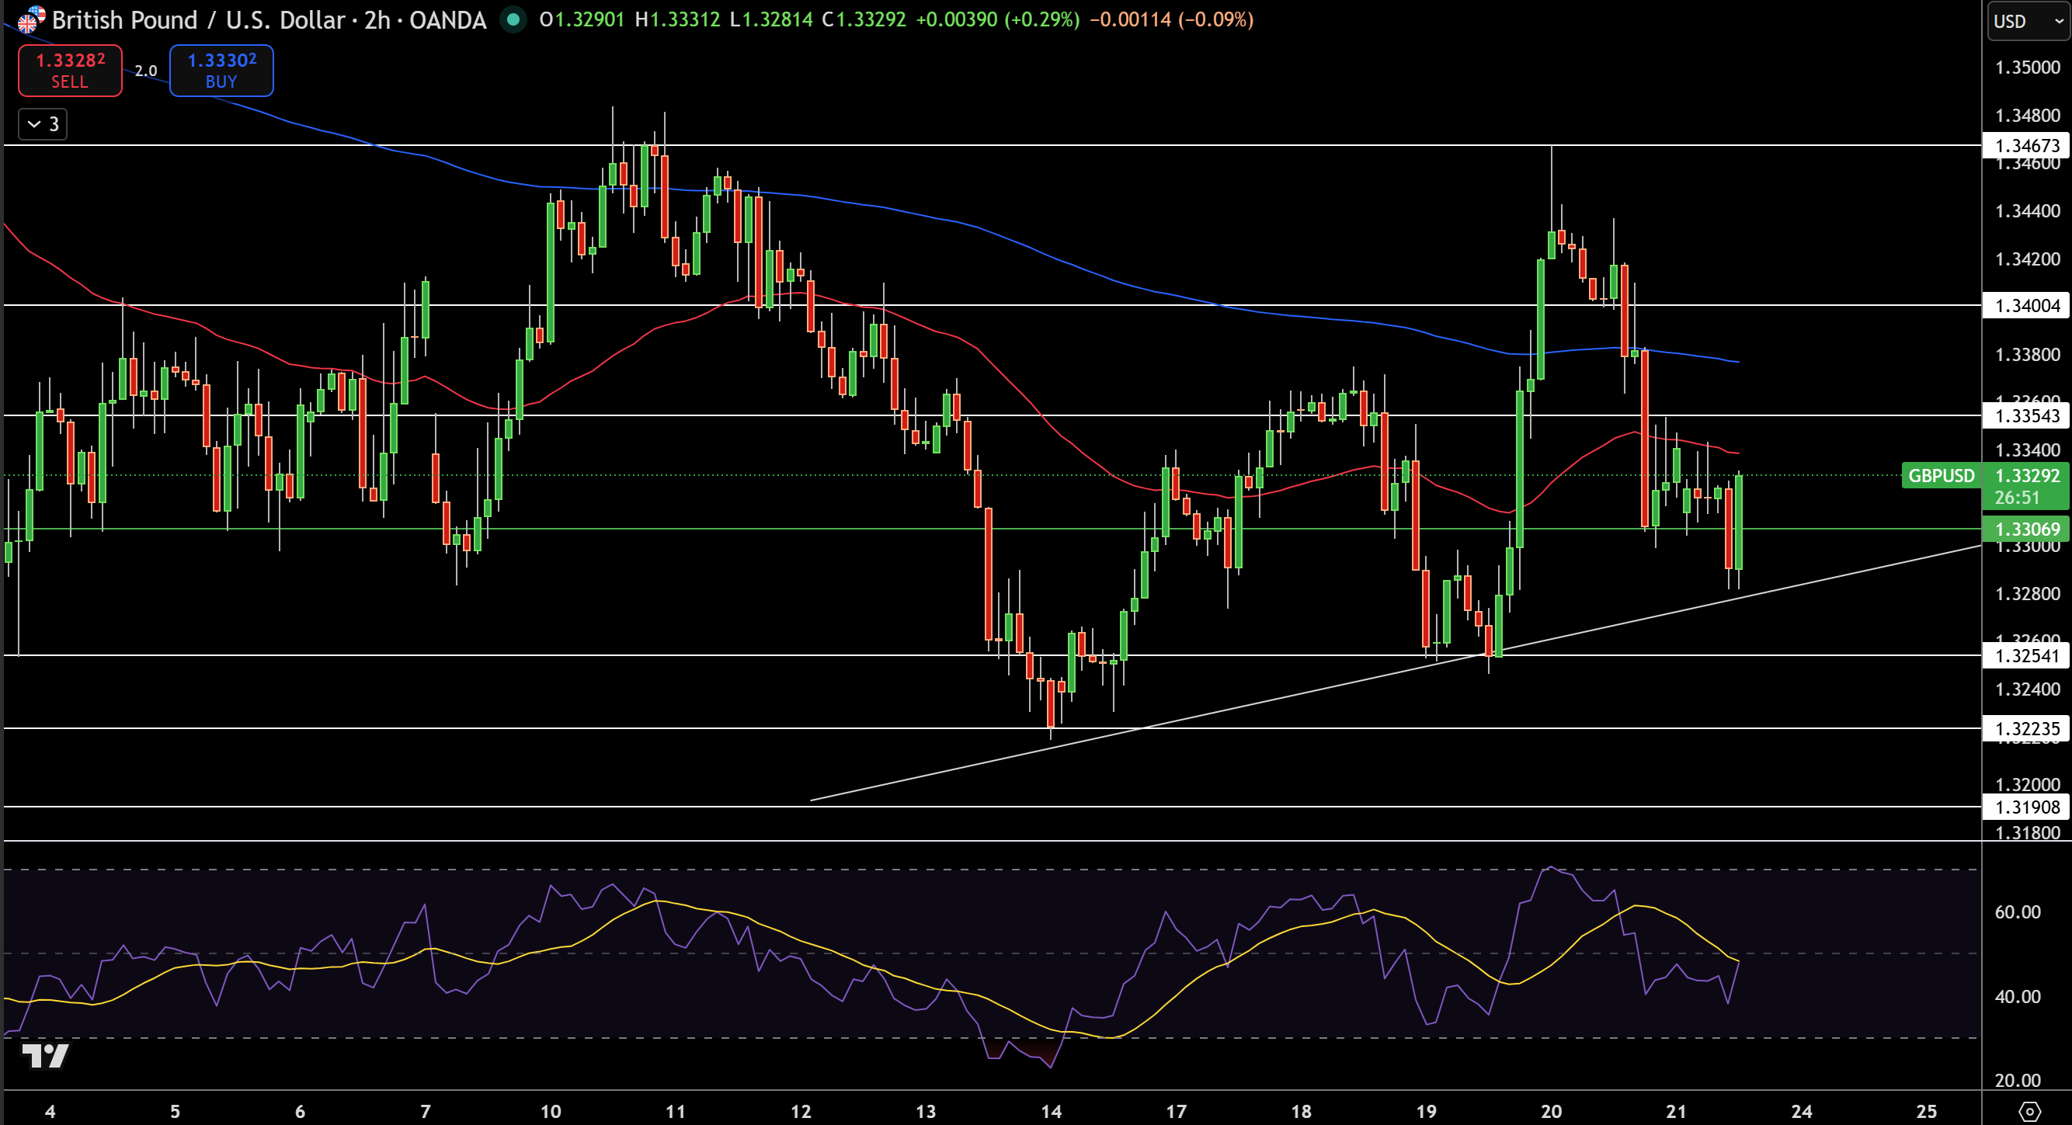Select the green 1.33069 price line label
2072x1125 pixels.
click(2027, 530)
